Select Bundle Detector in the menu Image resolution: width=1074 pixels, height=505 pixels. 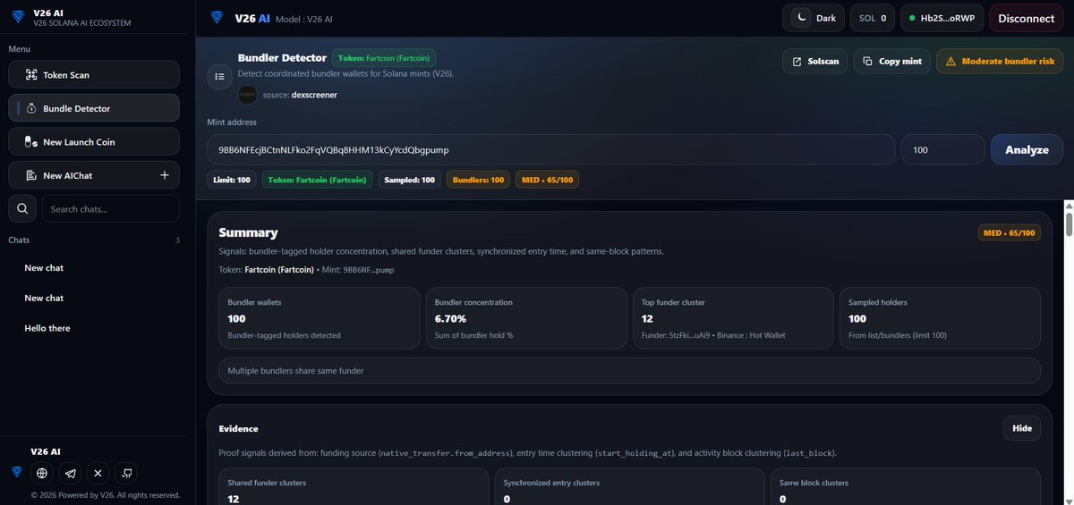(94, 108)
